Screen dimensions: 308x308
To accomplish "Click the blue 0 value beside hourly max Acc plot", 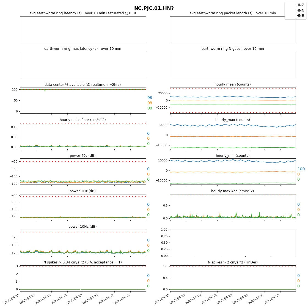I will pos(299,205).
